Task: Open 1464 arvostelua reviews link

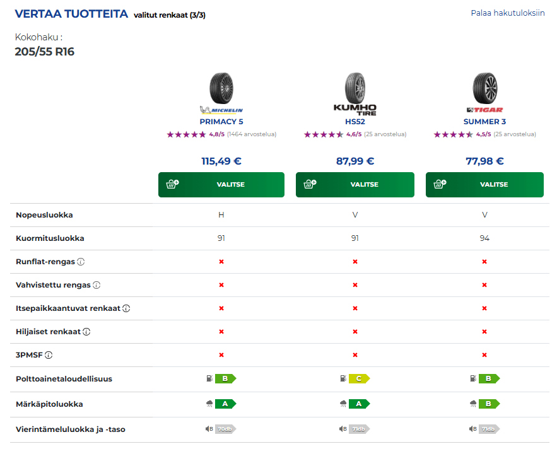Action: pos(252,134)
